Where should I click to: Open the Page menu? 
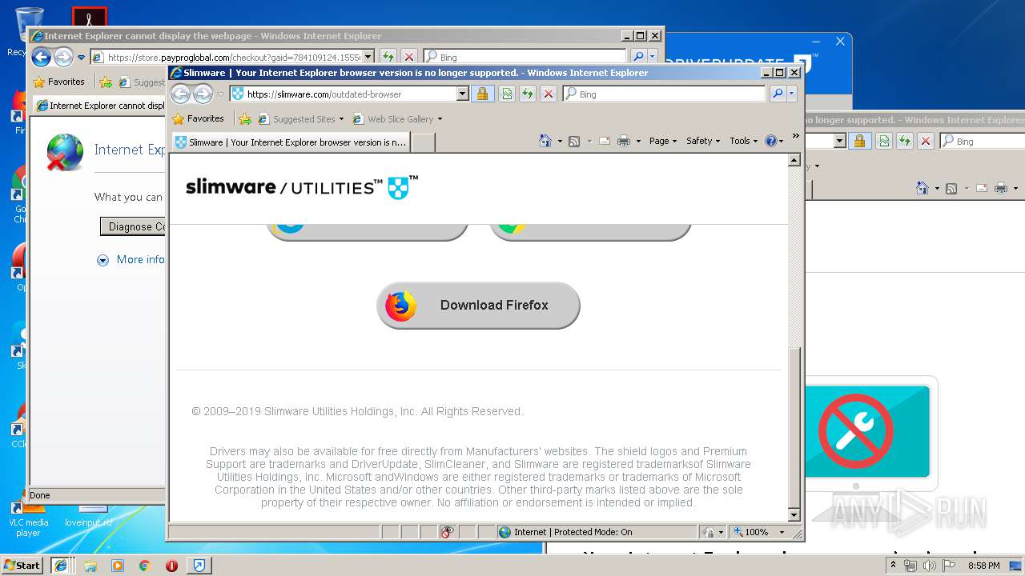(x=662, y=141)
